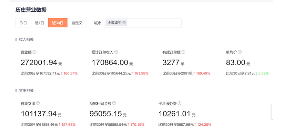Click help icon beside 有效订单数

point(183,52)
